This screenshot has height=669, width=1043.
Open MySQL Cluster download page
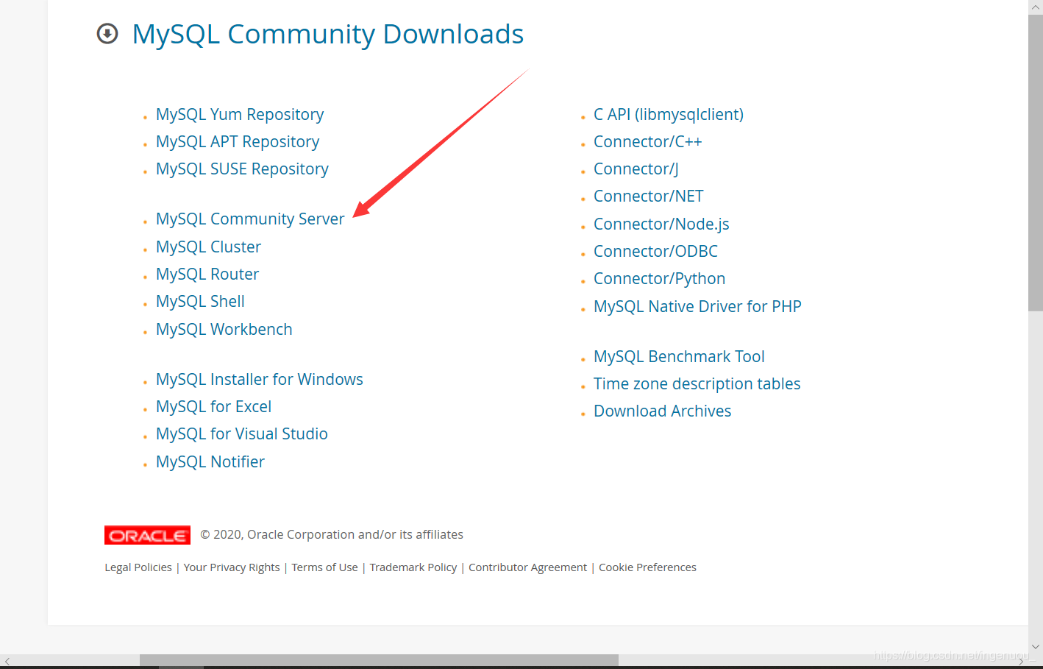pyautogui.click(x=208, y=247)
